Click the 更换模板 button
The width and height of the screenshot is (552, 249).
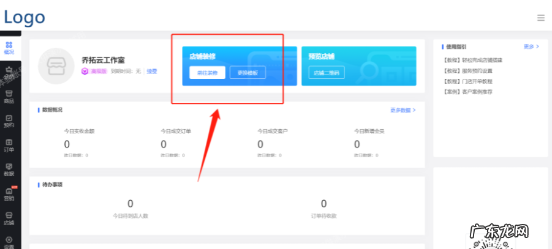[248, 72]
